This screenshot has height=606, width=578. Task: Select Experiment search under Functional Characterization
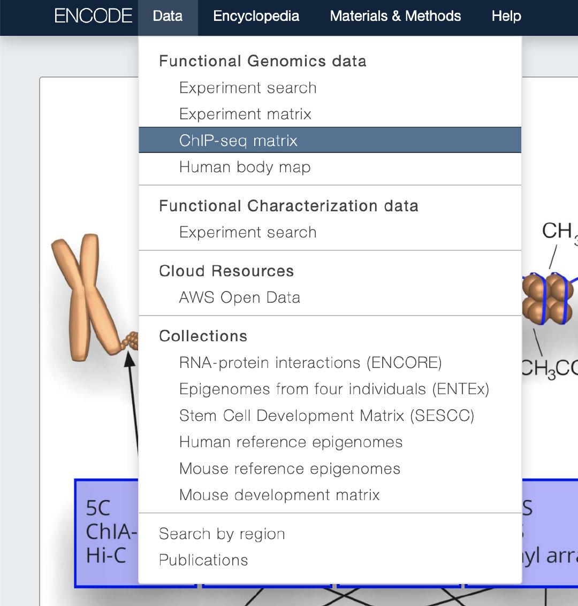coord(248,232)
